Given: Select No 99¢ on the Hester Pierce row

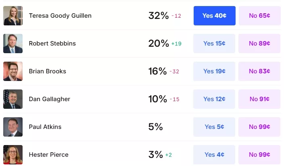Looking at the screenshot, I should (259, 155).
